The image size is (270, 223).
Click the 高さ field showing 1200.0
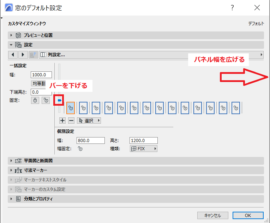pos(144,140)
